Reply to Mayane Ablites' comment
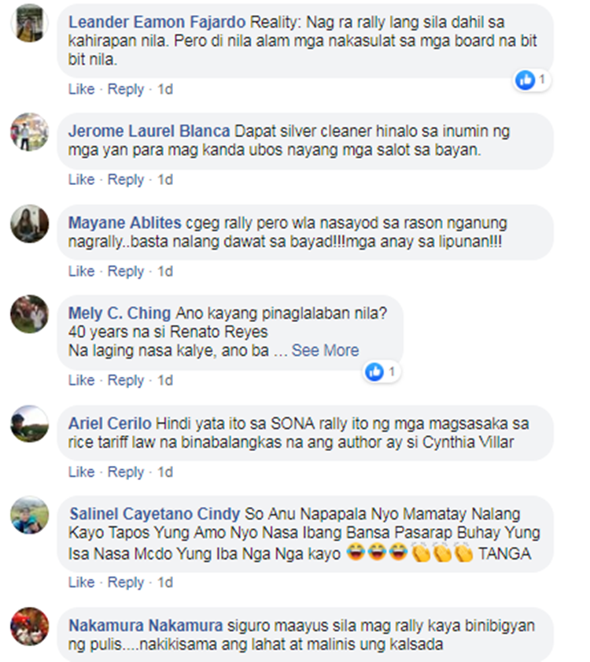This screenshot has height=662, width=590. [126, 271]
